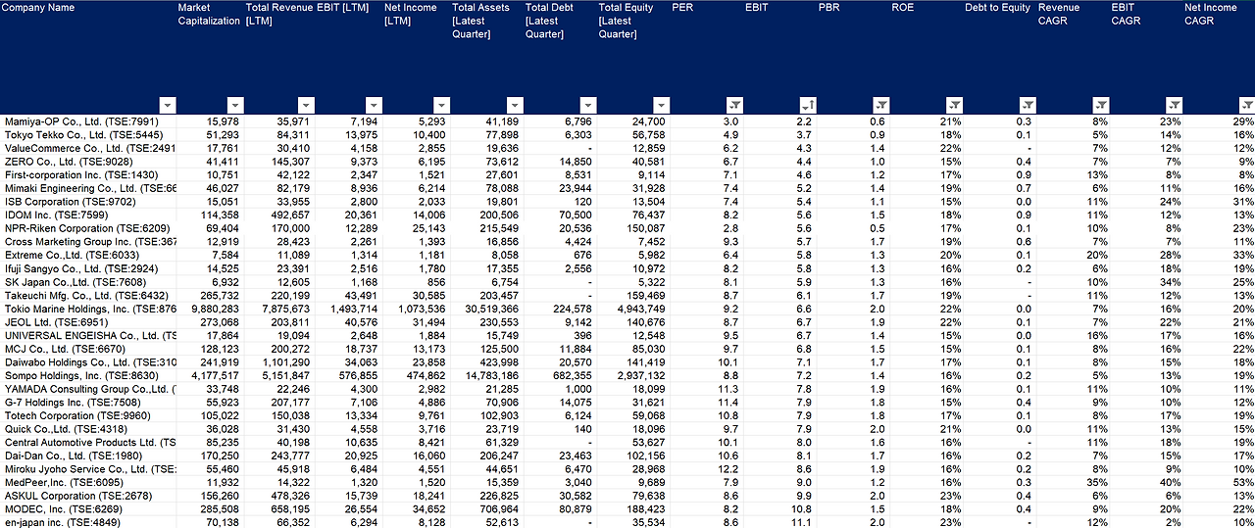Image resolution: width=1255 pixels, height=528 pixels.
Task: Select the "ASKUL Corporation (TSE:2678)" cell
Action: [88, 496]
